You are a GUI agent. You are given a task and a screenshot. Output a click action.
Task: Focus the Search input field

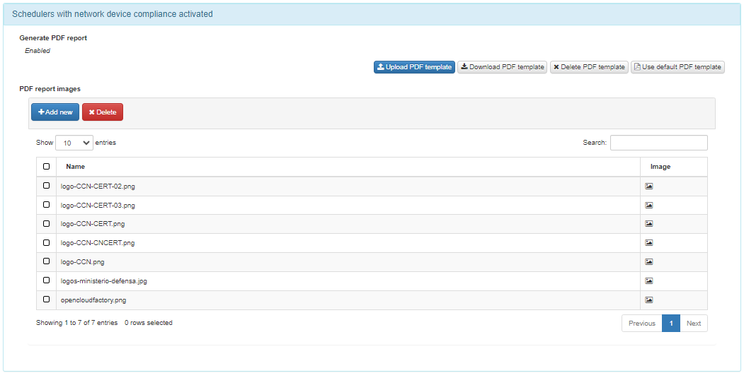pyautogui.click(x=658, y=143)
